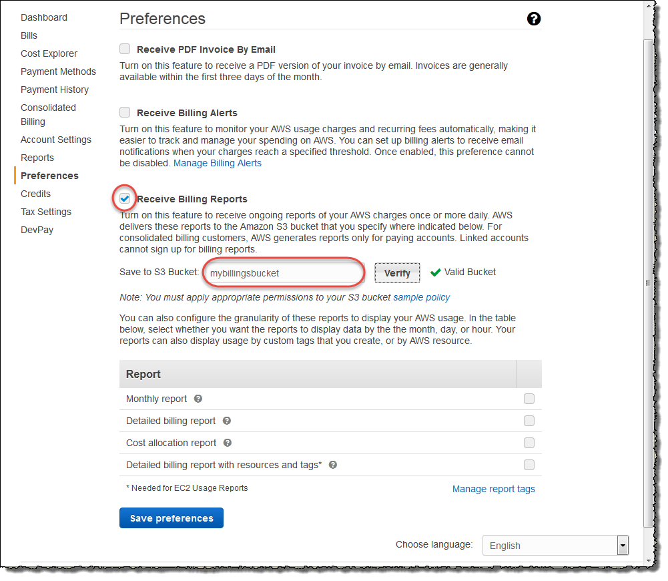Image resolution: width=668 pixels, height=581 pixels.
Task: Open the Choose language dropdown
Action: tap(622, 545)
